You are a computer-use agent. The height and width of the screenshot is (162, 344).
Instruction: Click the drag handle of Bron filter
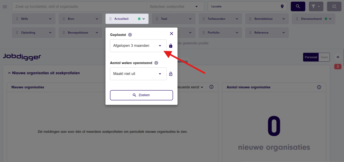point(64,19)
